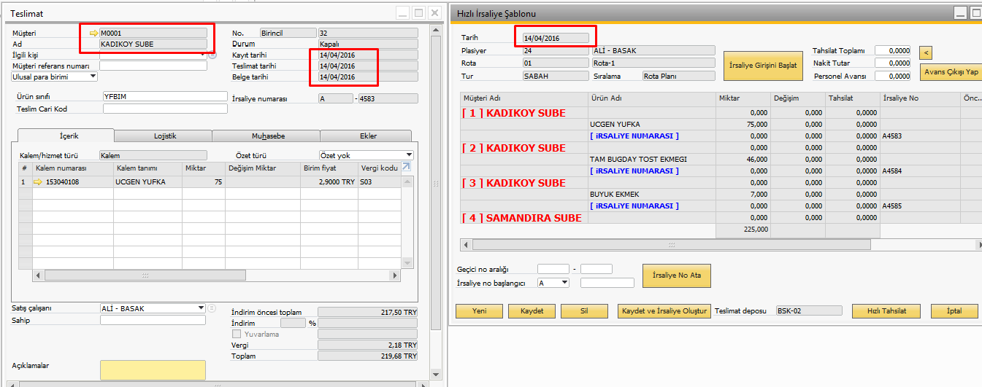
Task: Expand the Özet türü dropdown
Action: tap(408, 155)
